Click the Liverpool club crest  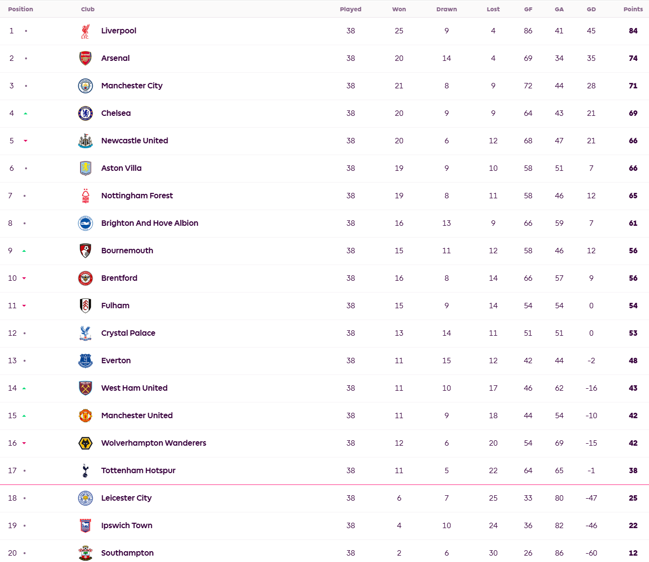tap(85, 31)
